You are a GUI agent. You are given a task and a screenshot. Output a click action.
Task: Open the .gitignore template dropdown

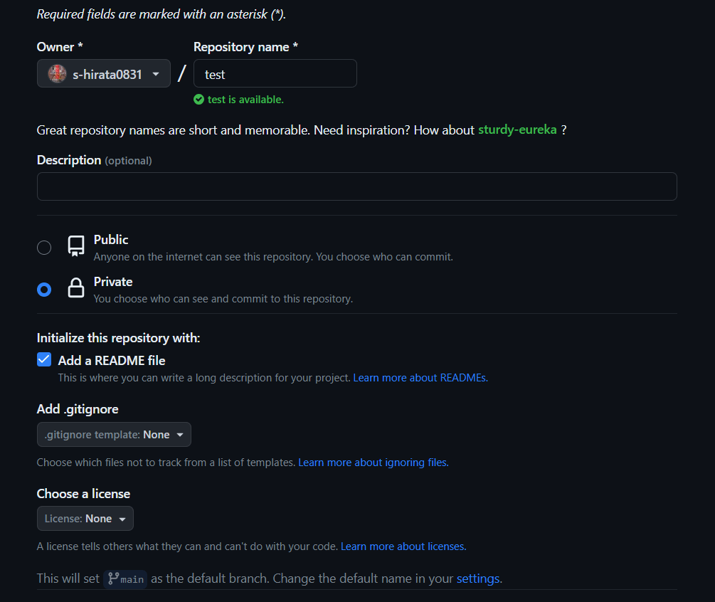[114, 435]
